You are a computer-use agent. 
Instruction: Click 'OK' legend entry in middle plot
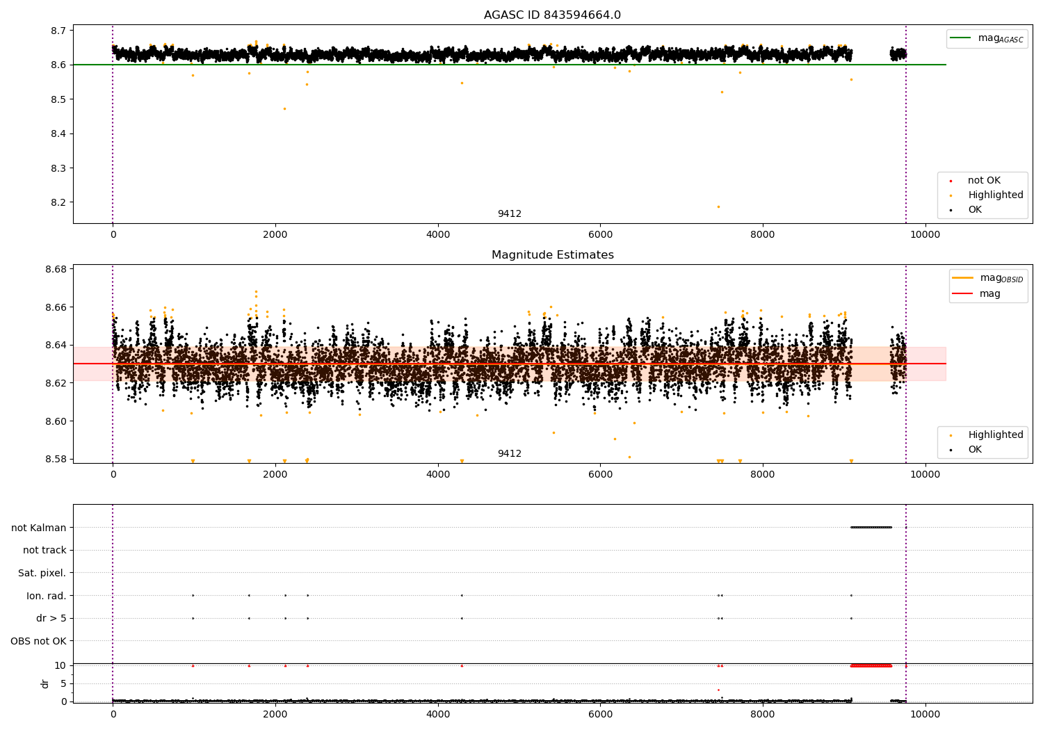975,450
